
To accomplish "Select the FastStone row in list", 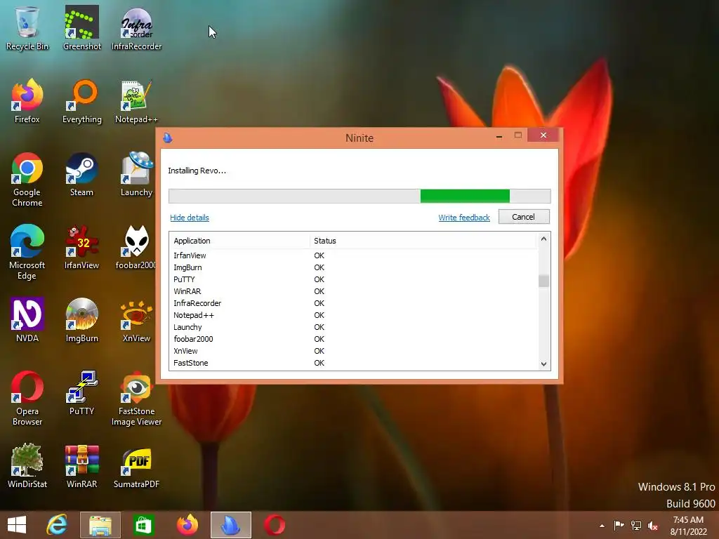I will 353,363.
